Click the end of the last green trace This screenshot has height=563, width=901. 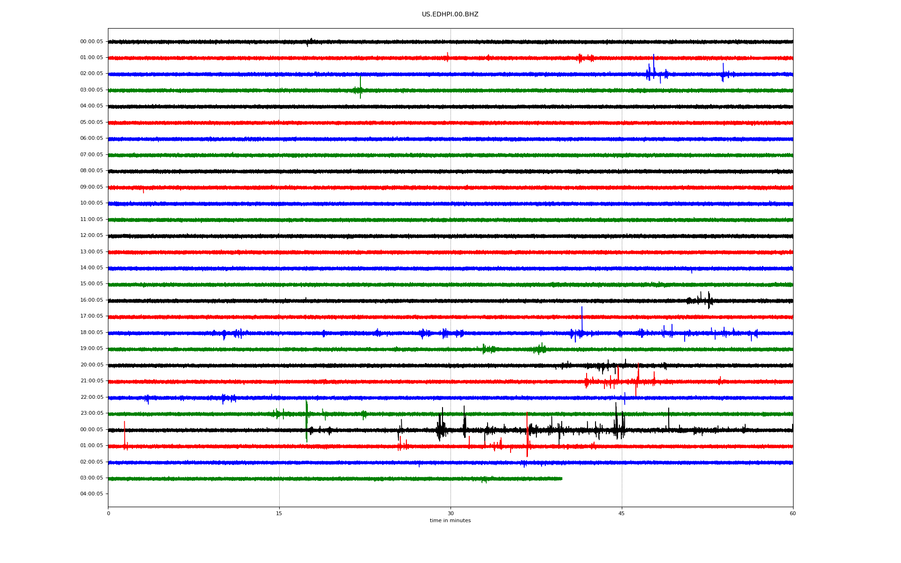[561, 479]
